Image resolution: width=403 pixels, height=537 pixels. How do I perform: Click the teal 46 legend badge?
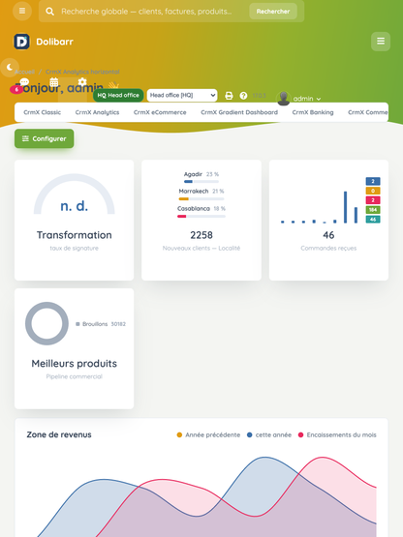(x=373, y=220)
